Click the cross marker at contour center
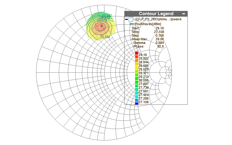The width and height of the screenshot is (232, 145). click(x=102, y=27)
